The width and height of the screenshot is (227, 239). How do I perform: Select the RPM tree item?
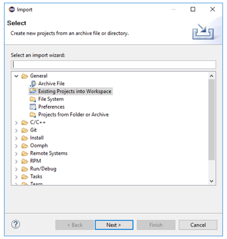(35, 161)
